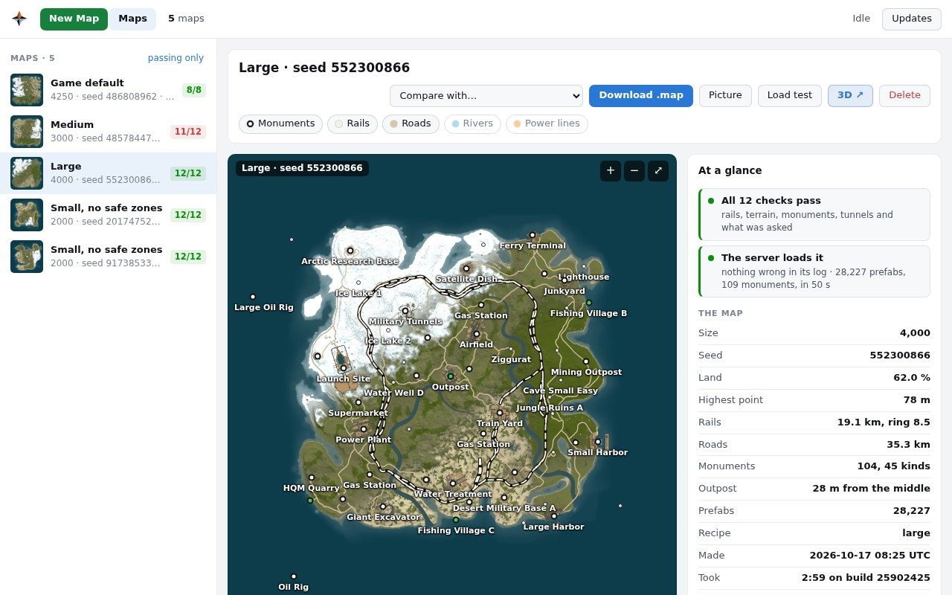952x595 pixels.
Task: Click the Military Tunnels marker
Action: coord(405,311)
